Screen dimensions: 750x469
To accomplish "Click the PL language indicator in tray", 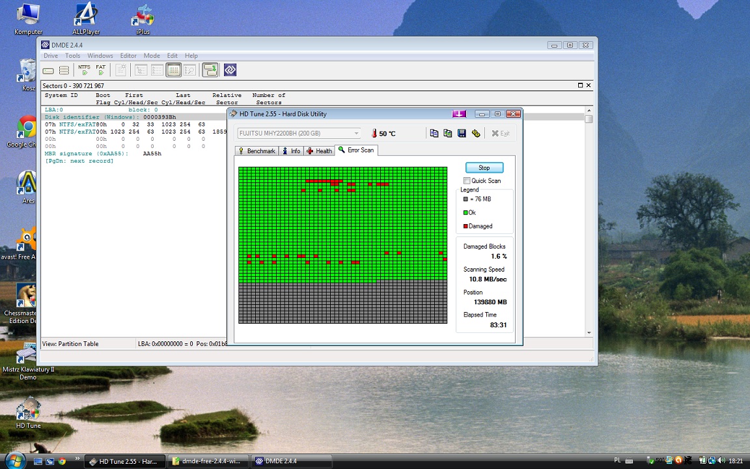I will point(617,461).
